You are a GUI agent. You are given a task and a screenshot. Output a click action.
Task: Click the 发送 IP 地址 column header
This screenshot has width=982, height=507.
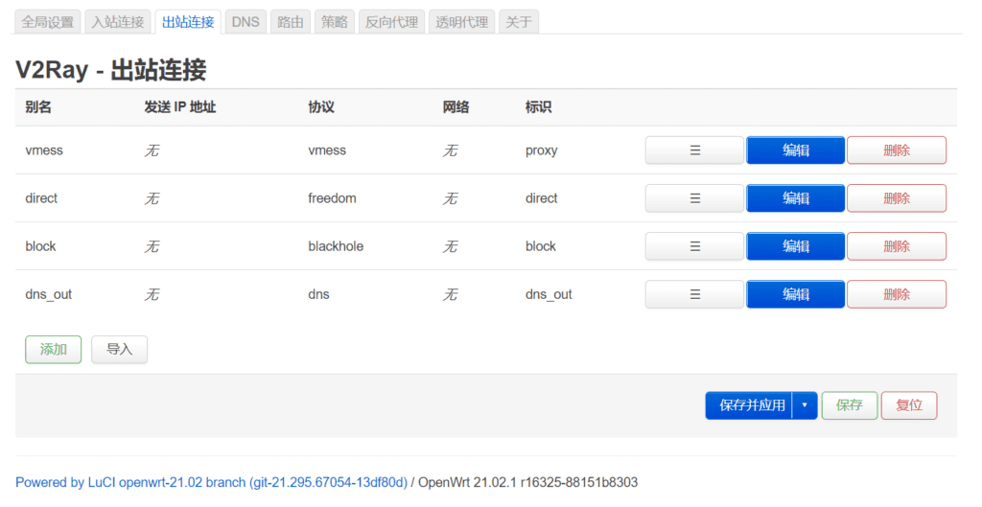[179, 107]
